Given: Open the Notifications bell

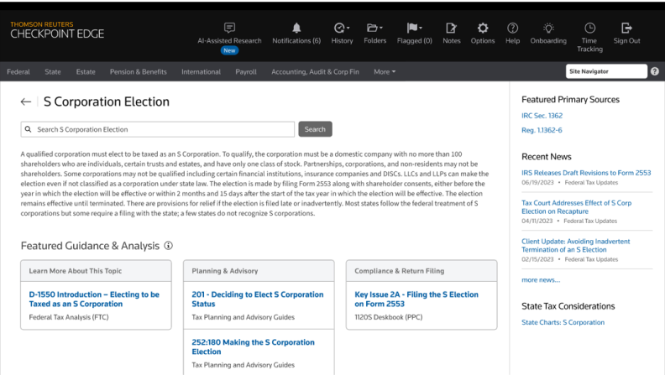Looking at the screenshot, I should [296, 28].
